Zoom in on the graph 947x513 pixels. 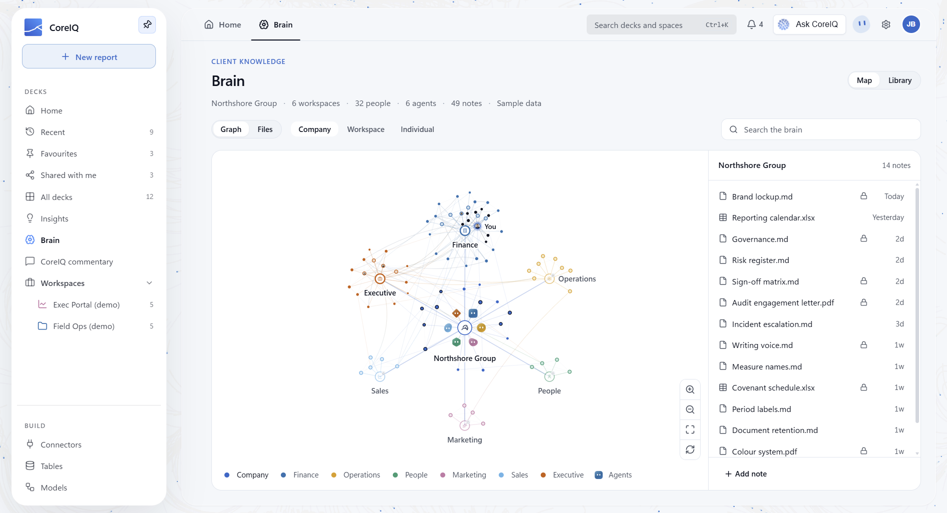coord(690,389)
